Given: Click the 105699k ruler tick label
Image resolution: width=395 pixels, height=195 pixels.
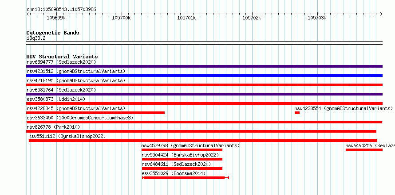Looking at the screenshot, I should tap(56, 18).
